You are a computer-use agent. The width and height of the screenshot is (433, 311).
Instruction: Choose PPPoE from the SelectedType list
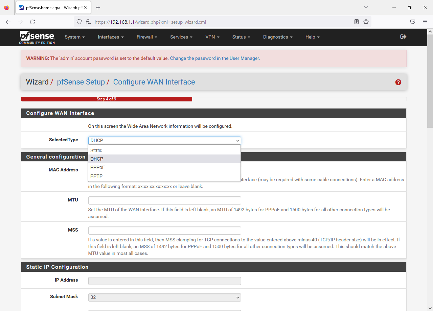point(164,167)
